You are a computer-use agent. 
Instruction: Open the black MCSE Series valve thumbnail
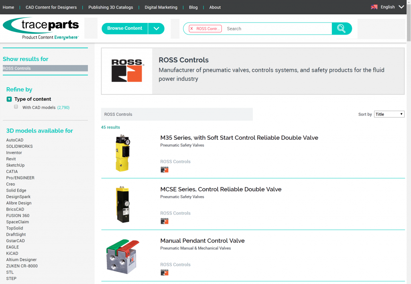(123, 204)
